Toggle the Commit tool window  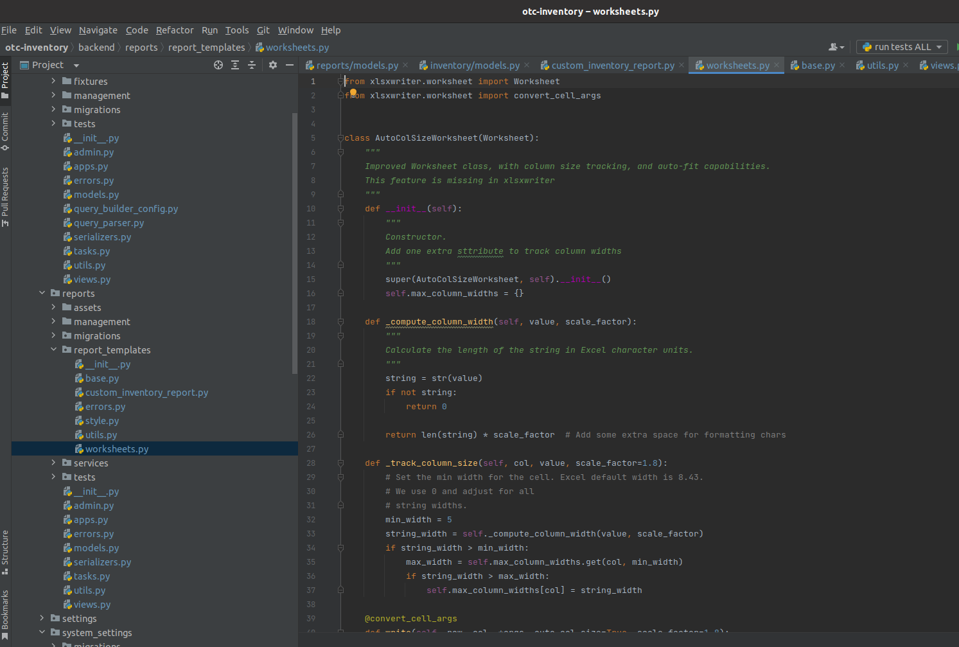click(x=5, y=131)
